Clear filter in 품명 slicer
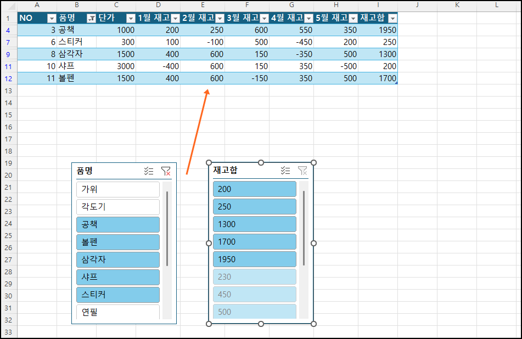Screen dimensions: 522x339 point(166,171)
